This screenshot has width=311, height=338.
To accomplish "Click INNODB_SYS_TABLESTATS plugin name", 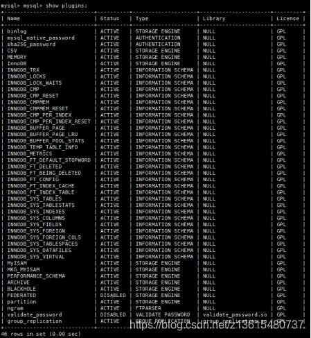I will [41, 205].
